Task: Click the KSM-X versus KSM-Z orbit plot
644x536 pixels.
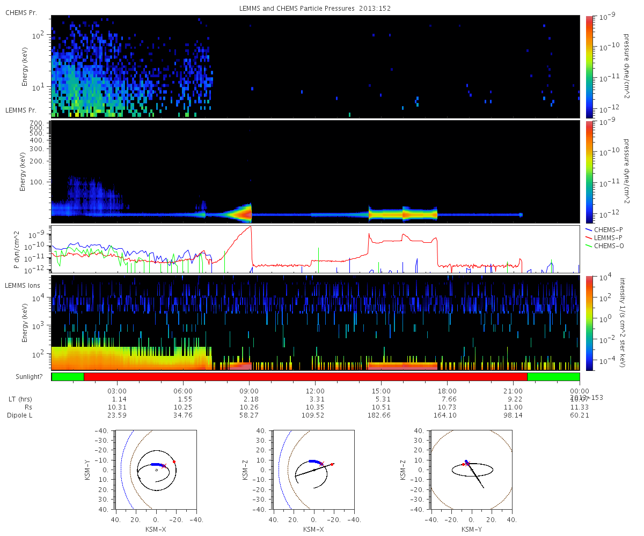Action: 313,469
